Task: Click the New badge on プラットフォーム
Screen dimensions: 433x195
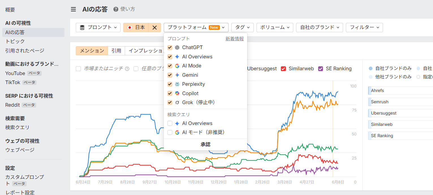Action: pos(214,27)
